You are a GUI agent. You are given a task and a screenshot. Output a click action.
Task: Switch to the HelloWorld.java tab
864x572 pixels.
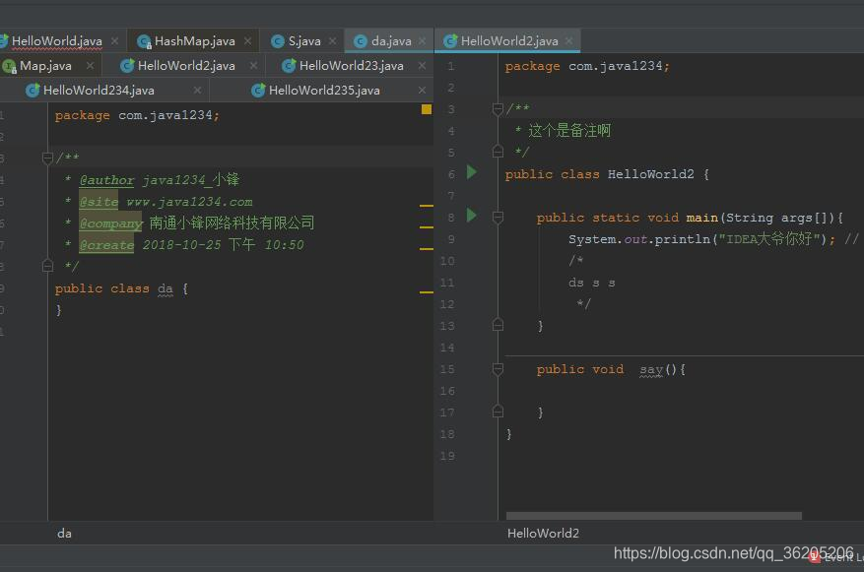57,41
